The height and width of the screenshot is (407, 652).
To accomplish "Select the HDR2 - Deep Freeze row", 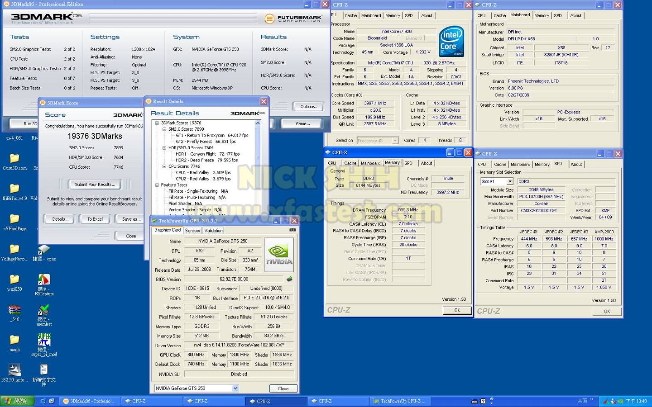I will (x=206, y=160).
